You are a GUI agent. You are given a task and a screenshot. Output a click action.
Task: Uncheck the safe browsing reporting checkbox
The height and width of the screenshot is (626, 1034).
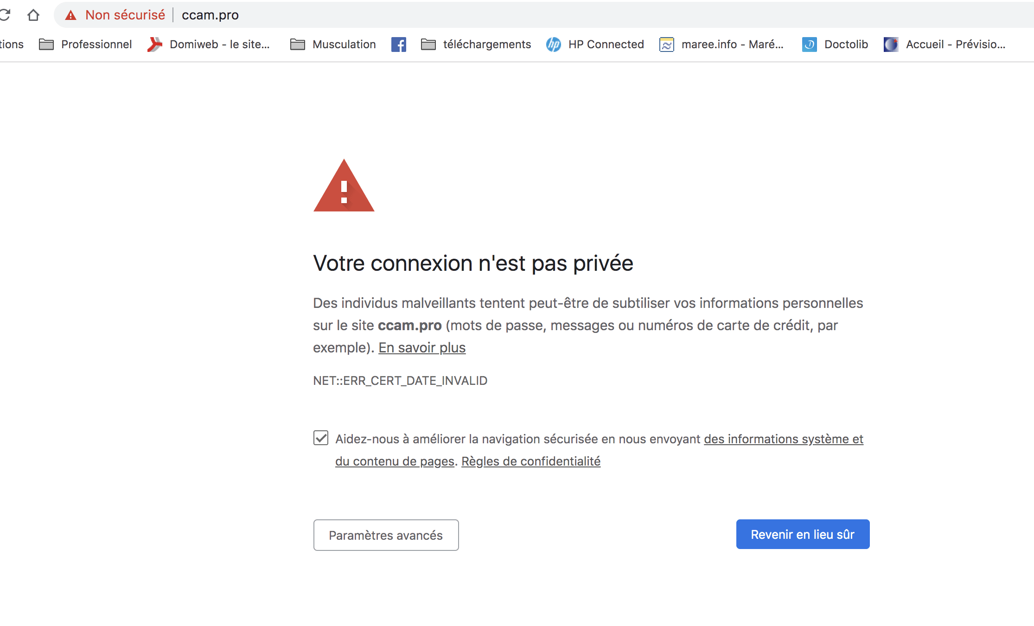coord(321,438)
